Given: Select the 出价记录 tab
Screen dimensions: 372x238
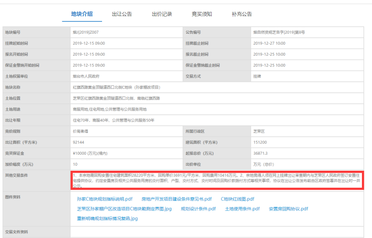Looking at the screenshot, I should [x=162, y=14].
